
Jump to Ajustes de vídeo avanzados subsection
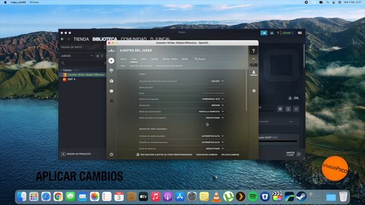[x=141, y=66]
